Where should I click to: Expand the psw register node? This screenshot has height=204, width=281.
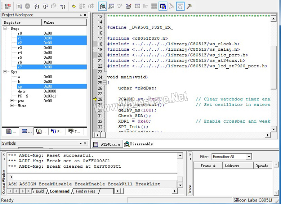click(12, 101)
